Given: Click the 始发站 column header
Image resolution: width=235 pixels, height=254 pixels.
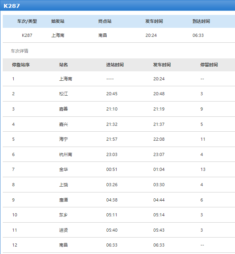Looking at the screenshot, I should click(58, 21).
